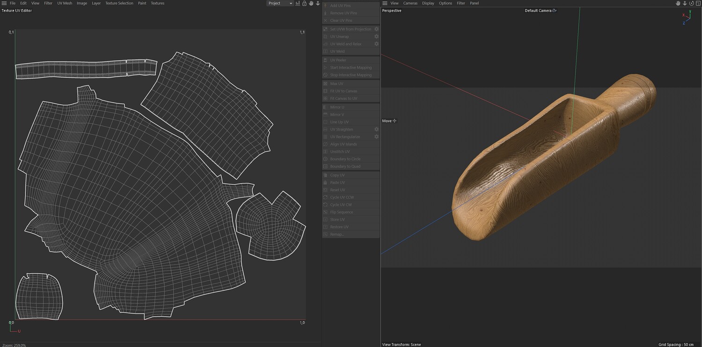Screen dimensions: 702x347
Task: Click the Texture Selection menu
Action: 119,3
